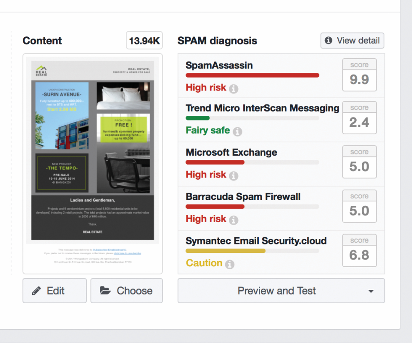The image size is (412, 343).
Task: Click the green FREE promotion box in preview
Action: click(x=124, y=129)
